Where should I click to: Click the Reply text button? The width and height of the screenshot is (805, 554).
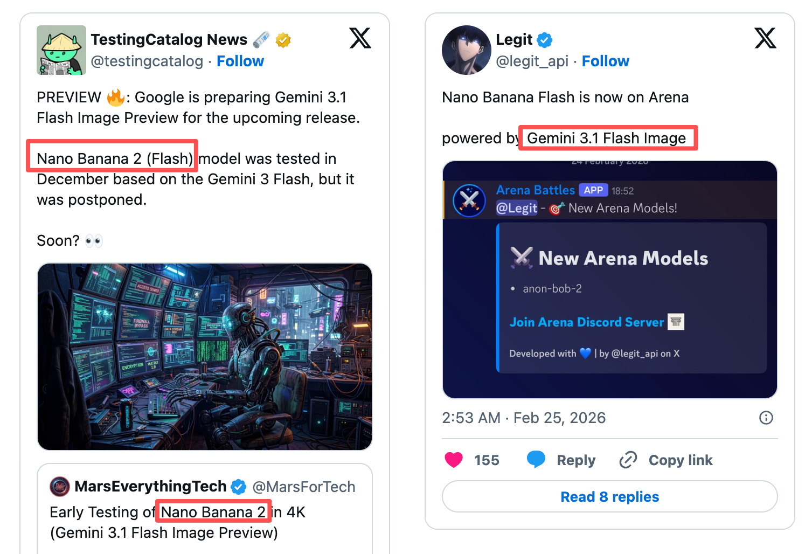tap(576, 460)
